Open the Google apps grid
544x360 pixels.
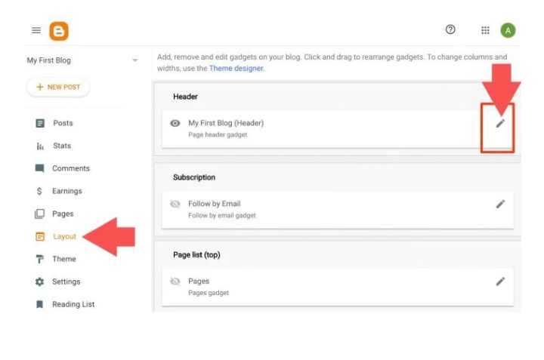click(x=485, y=30)
